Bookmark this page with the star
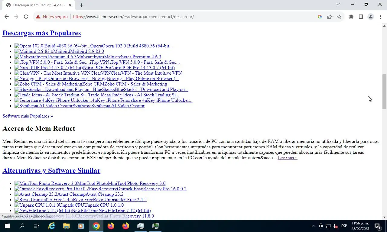 click(339, 17)
